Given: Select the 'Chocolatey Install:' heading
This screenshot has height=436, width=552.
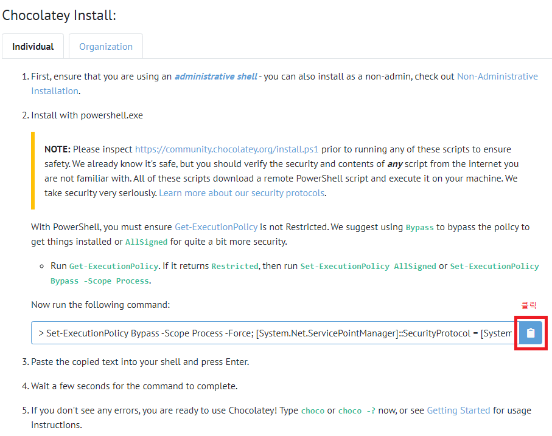Looking at the screenshot, I should click(x=59, y=15).
